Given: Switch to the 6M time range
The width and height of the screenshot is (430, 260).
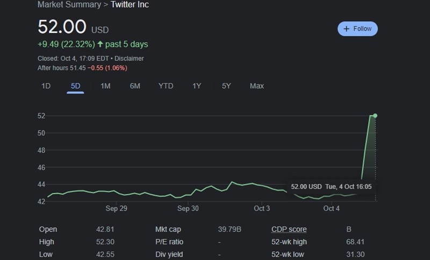Looking at the screenshot, I should coord(135,86).
